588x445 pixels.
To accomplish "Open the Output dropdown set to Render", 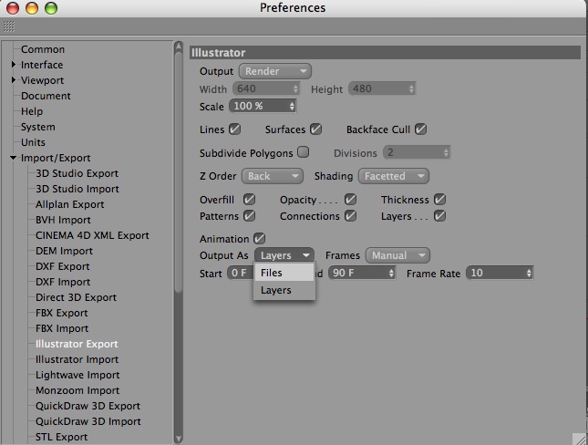I will [x=275, y=71].
